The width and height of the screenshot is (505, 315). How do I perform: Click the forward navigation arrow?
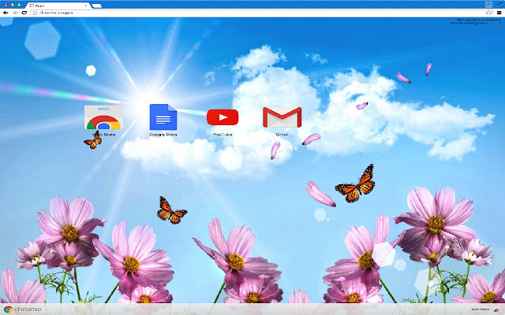coord(15,13)
